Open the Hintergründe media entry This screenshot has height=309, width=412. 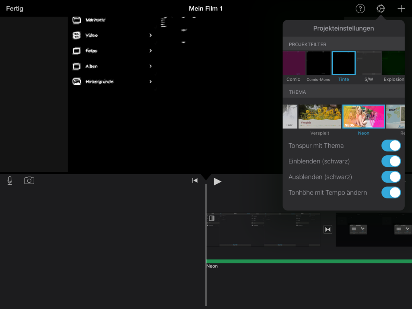(x=99, y=82)
